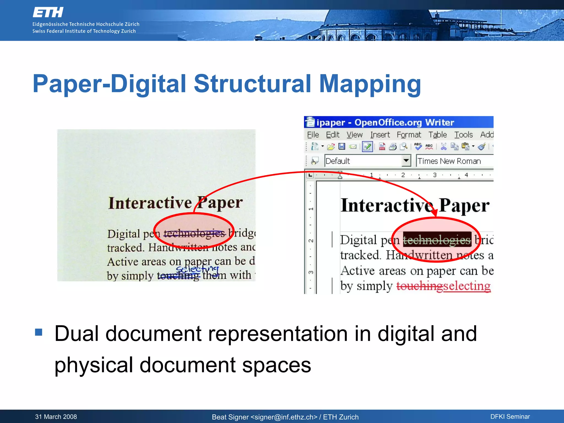This screenshot has height=423, width=564.
Task: Click the Document as E-mail icon
Action: [x=353, y=147]
